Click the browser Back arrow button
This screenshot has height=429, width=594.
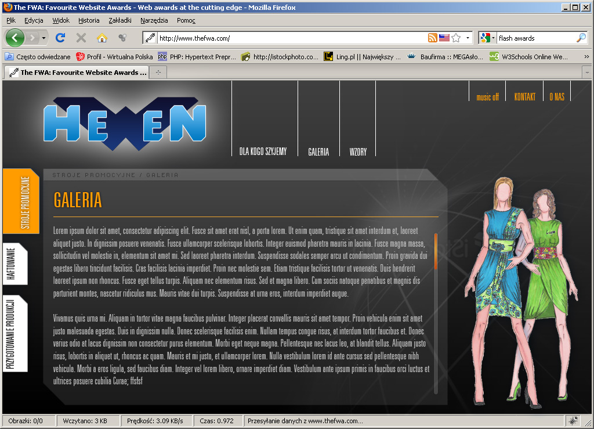tap(15, 38)
